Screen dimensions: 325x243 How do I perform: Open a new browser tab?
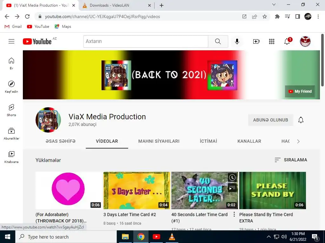point(162,5)
